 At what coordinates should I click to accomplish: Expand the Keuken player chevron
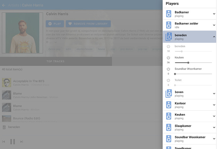click(214, 116)
